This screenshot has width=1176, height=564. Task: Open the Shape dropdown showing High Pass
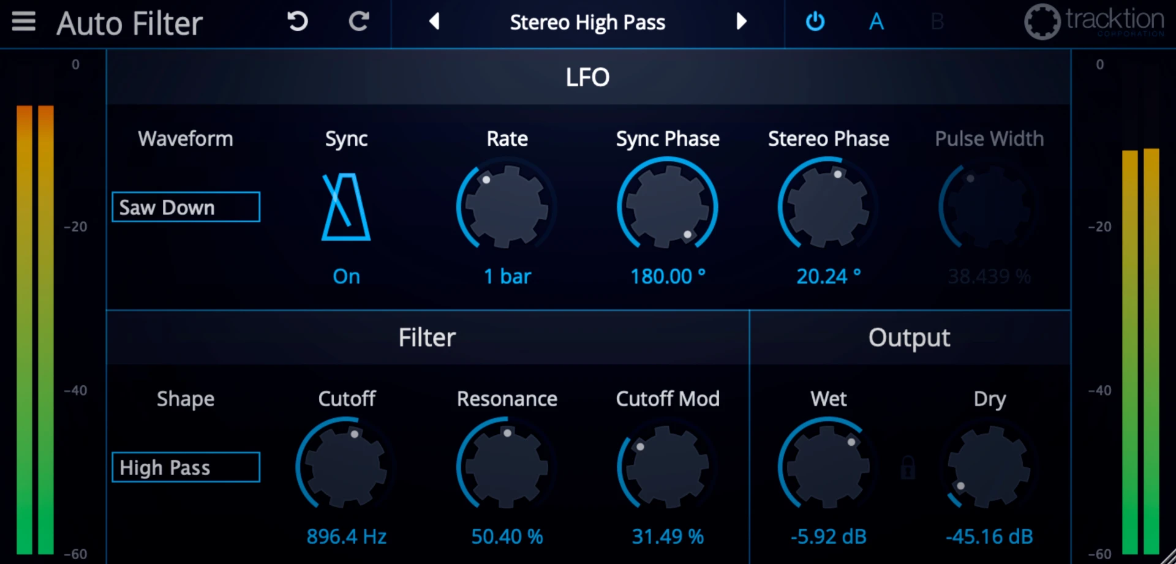pyautogui.click(x=186, y=467)
